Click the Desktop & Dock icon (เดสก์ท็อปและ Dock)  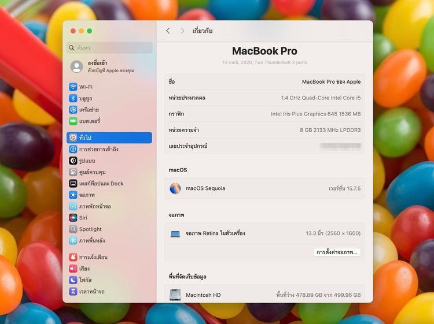[x=73, y=184]
